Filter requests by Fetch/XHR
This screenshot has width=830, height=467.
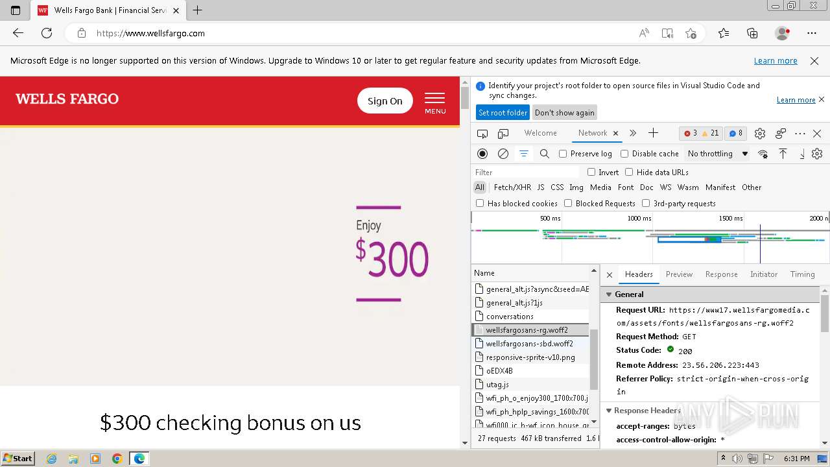[512, 187]
